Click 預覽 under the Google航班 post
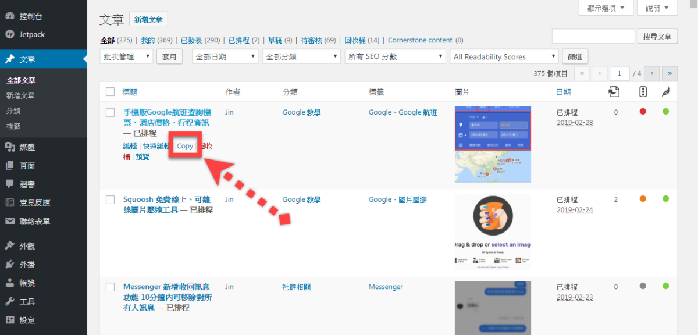 143,156
